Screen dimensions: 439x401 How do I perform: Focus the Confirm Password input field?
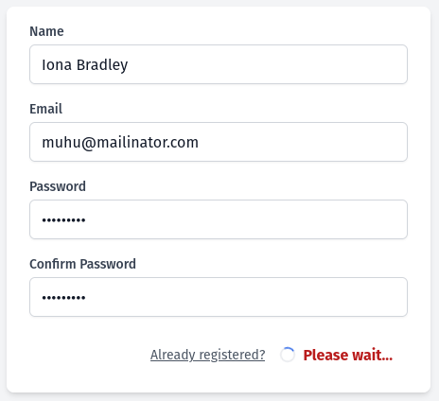(x=219, y=297)
